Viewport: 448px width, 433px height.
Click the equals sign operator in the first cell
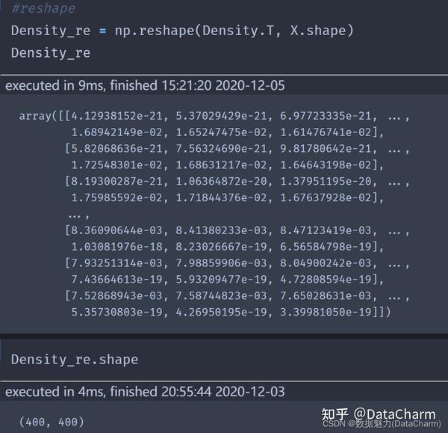coord(102,31)
